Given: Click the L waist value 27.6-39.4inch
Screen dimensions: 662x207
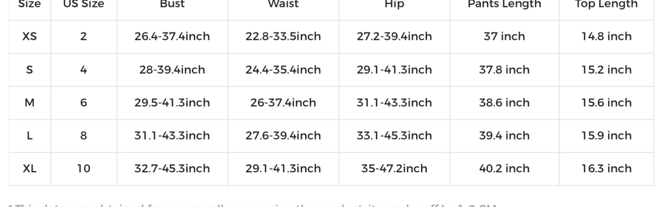Looking at the screenshot, I should point(283,136).
